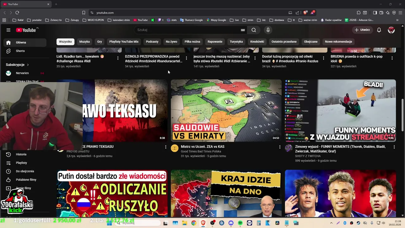Share this page icon in address bar

click(x=297, y=13)
